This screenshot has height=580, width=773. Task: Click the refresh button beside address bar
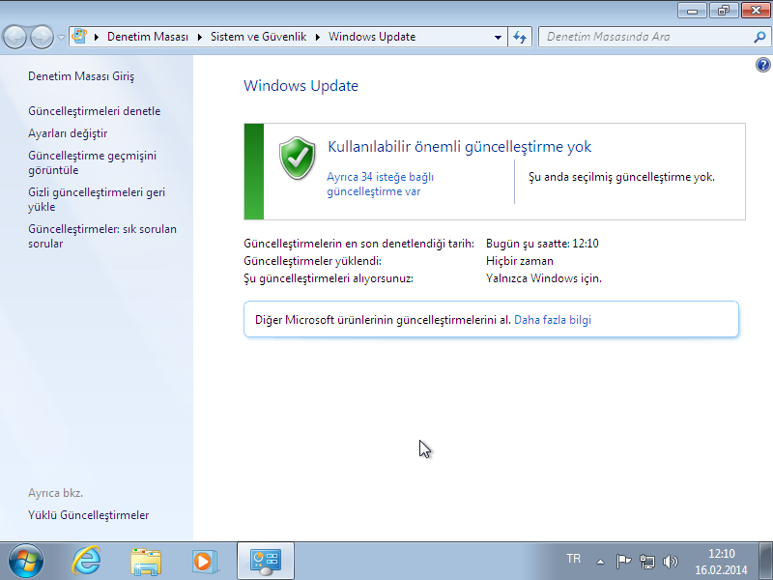pos(520,37)
